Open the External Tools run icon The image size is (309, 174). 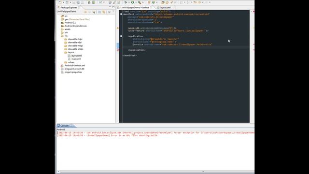pyautogui.click(x=140, y=2)
